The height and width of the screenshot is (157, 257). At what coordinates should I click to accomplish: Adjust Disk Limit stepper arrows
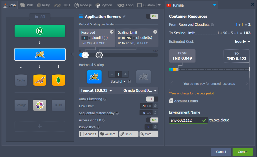pyautogui.click(x=155, y=106)
